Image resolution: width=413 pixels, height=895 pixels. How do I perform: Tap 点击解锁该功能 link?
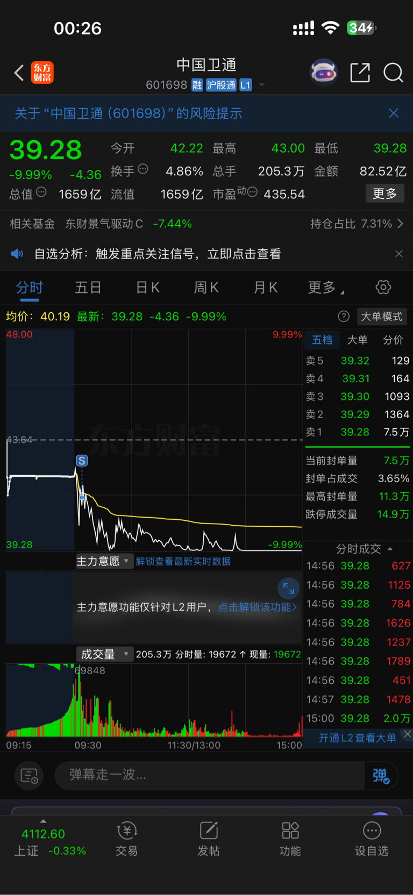[x=258, y=607]
